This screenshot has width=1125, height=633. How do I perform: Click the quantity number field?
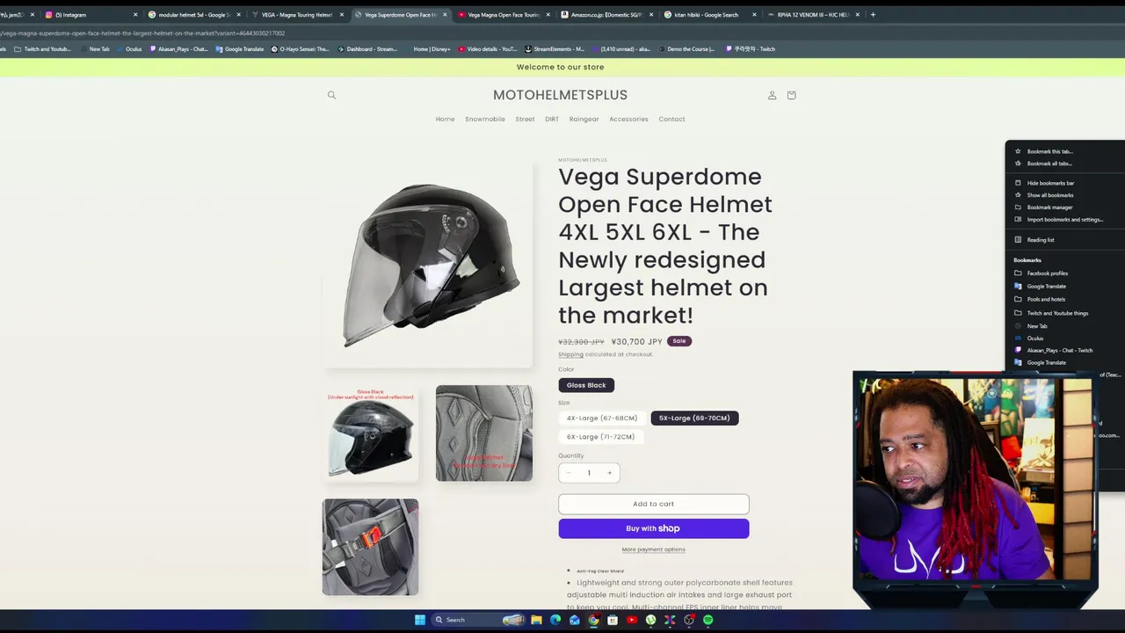pos(589,473)
